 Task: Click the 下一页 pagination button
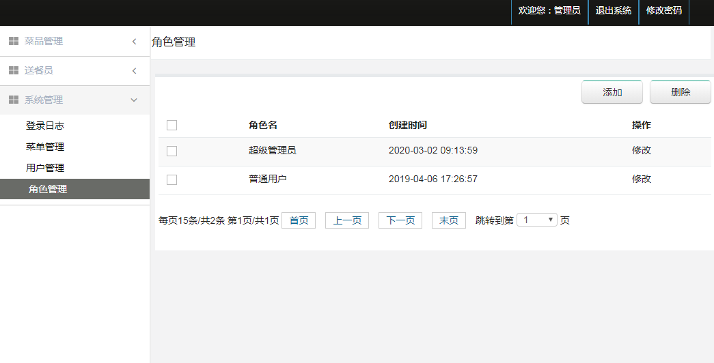pos(400,220)
